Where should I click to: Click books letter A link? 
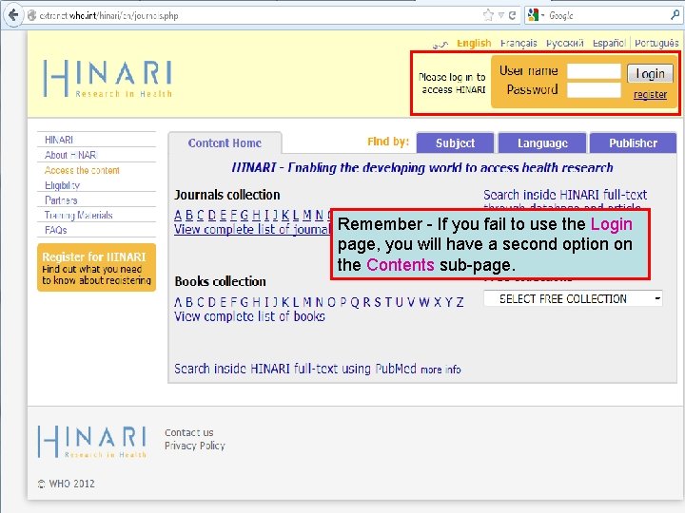(178, 302)
